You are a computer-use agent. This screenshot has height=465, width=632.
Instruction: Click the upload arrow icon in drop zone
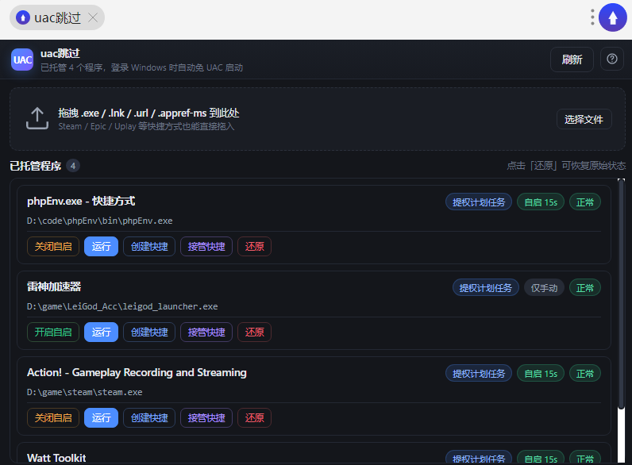pos(37,118)
